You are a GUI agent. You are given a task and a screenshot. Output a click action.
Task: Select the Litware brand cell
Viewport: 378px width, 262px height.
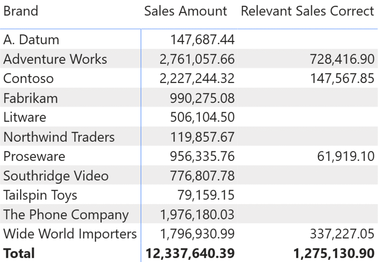(25, 117)
